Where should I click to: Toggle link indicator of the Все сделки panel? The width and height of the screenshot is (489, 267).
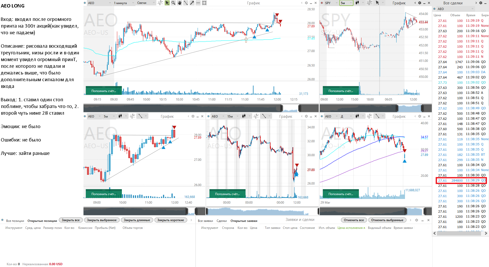pos(434,9)
